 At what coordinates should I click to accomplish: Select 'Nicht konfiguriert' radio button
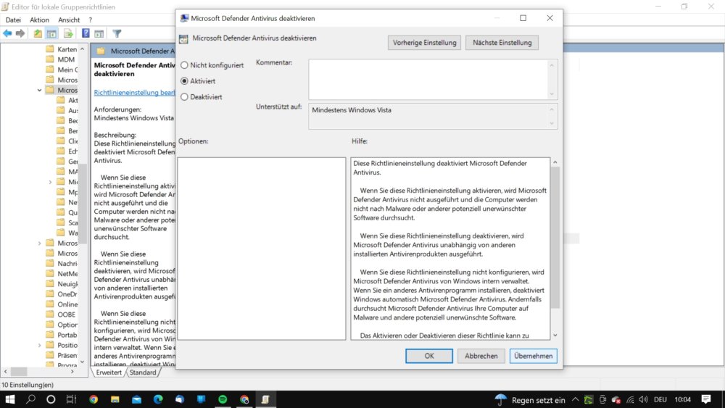[x=184, y=65]
